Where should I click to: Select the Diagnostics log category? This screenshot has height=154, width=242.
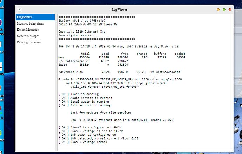(35, 17)
